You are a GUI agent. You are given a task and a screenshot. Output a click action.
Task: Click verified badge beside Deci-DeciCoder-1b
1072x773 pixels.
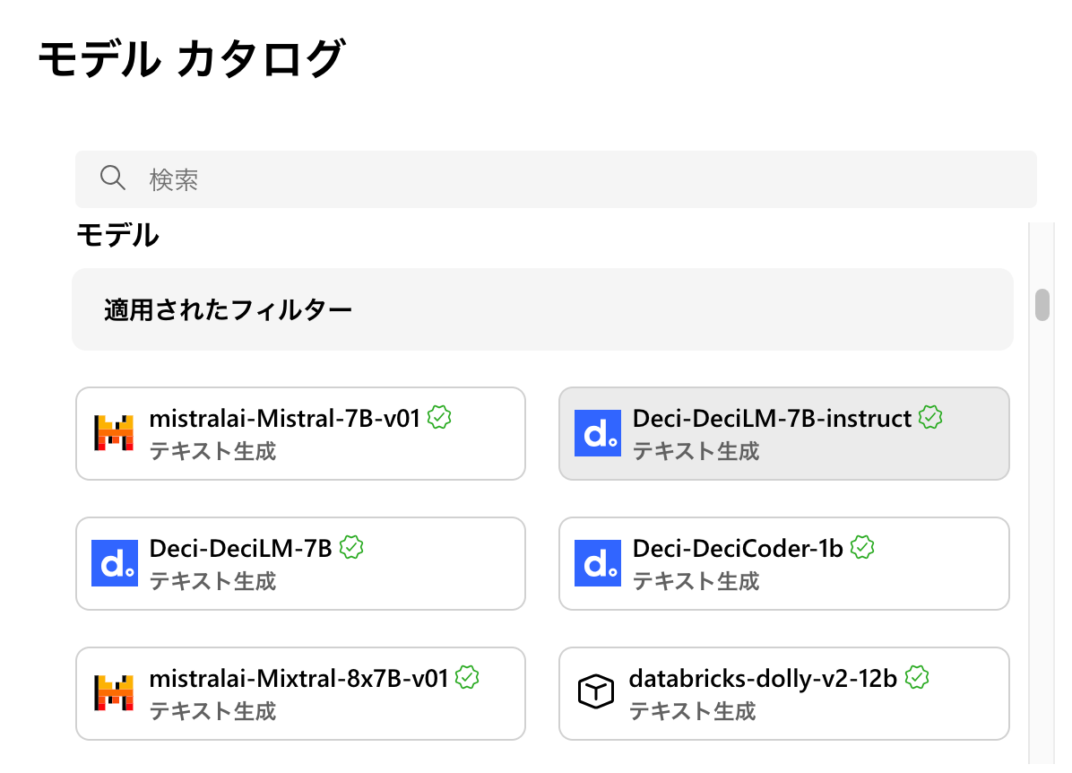point(862,547)
